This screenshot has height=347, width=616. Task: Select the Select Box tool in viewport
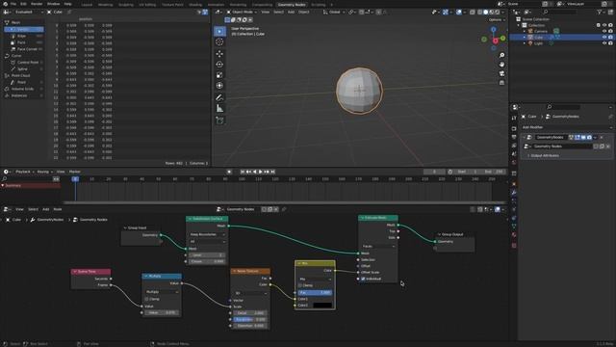[219, 31]
